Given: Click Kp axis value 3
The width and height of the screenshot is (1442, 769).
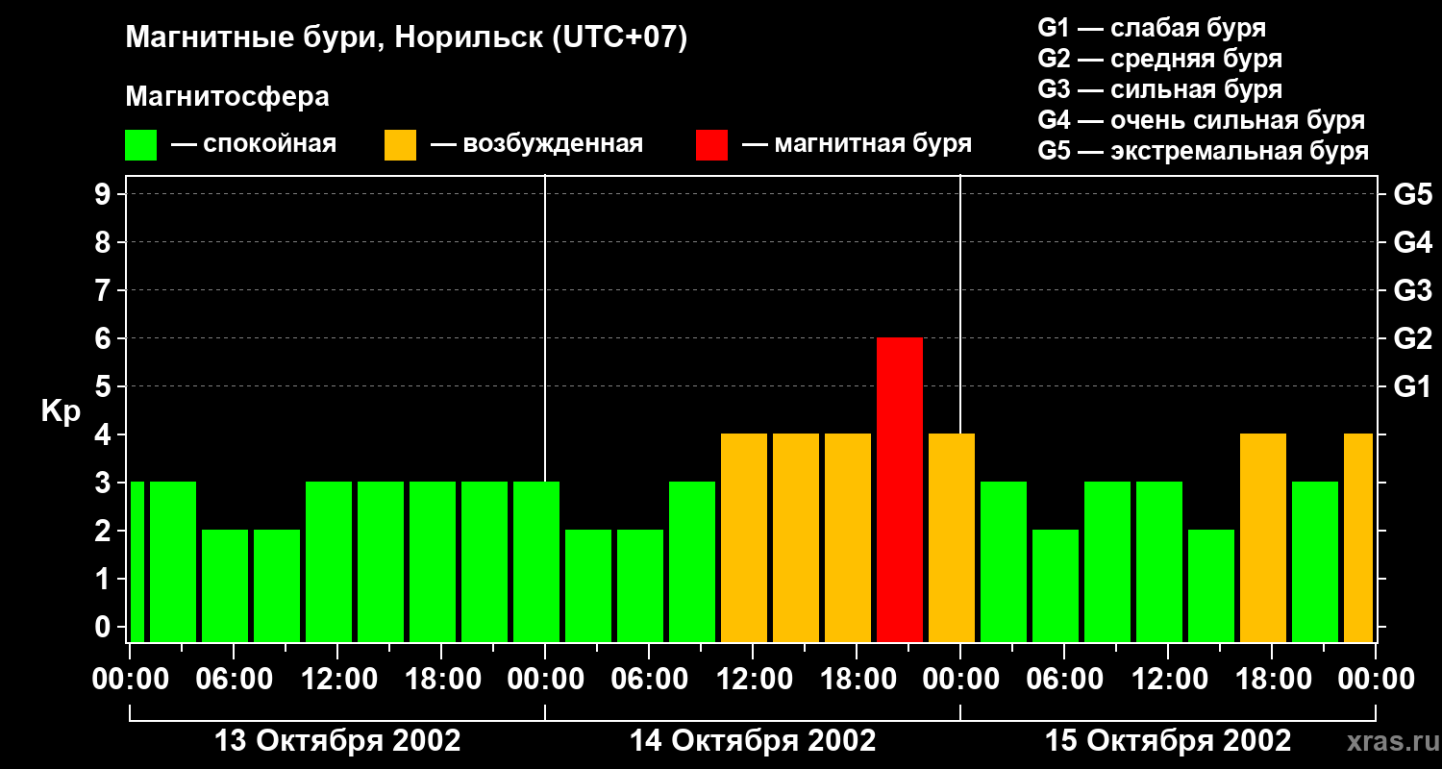Looking at the screenshot, I should (x=105, y=483).
